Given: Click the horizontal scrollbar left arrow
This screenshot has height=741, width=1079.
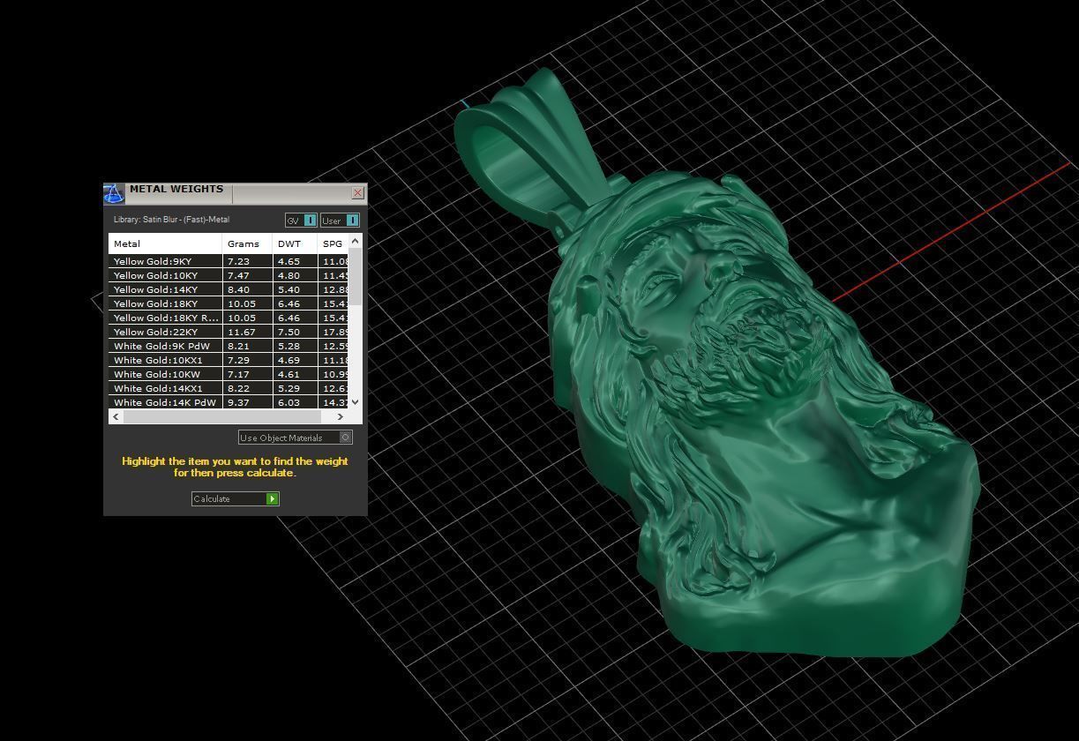Looking at the screenshot, I should (x=116, y=416).
